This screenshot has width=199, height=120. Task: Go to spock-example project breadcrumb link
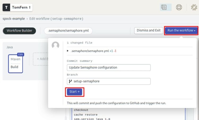click(x=14, y=19)
